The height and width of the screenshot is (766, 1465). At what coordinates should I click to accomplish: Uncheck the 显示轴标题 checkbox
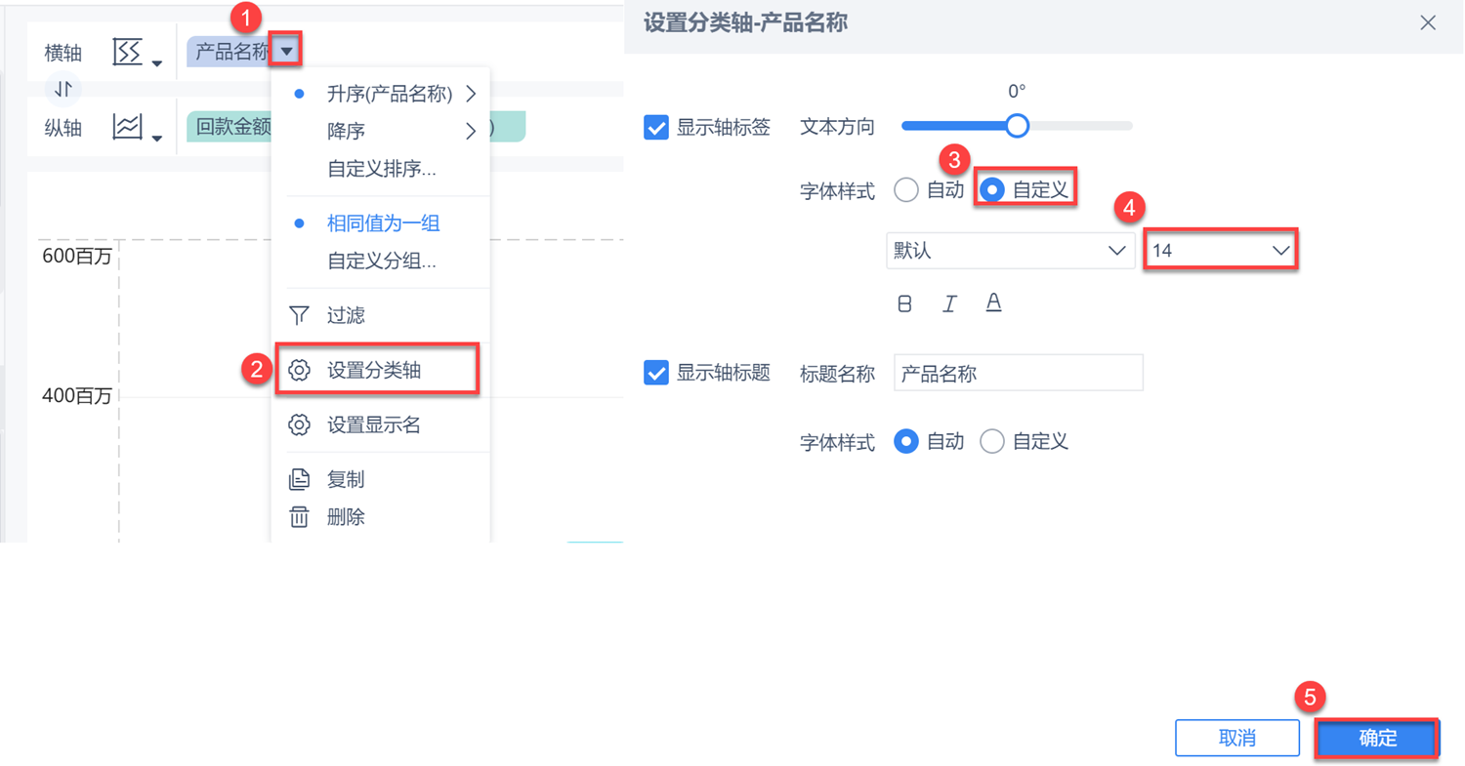(x=656, y=373)
